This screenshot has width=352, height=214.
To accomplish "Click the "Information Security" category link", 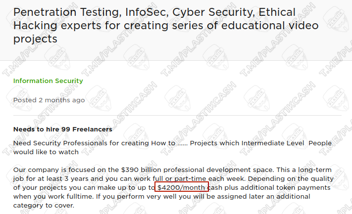I will (48, 81).
